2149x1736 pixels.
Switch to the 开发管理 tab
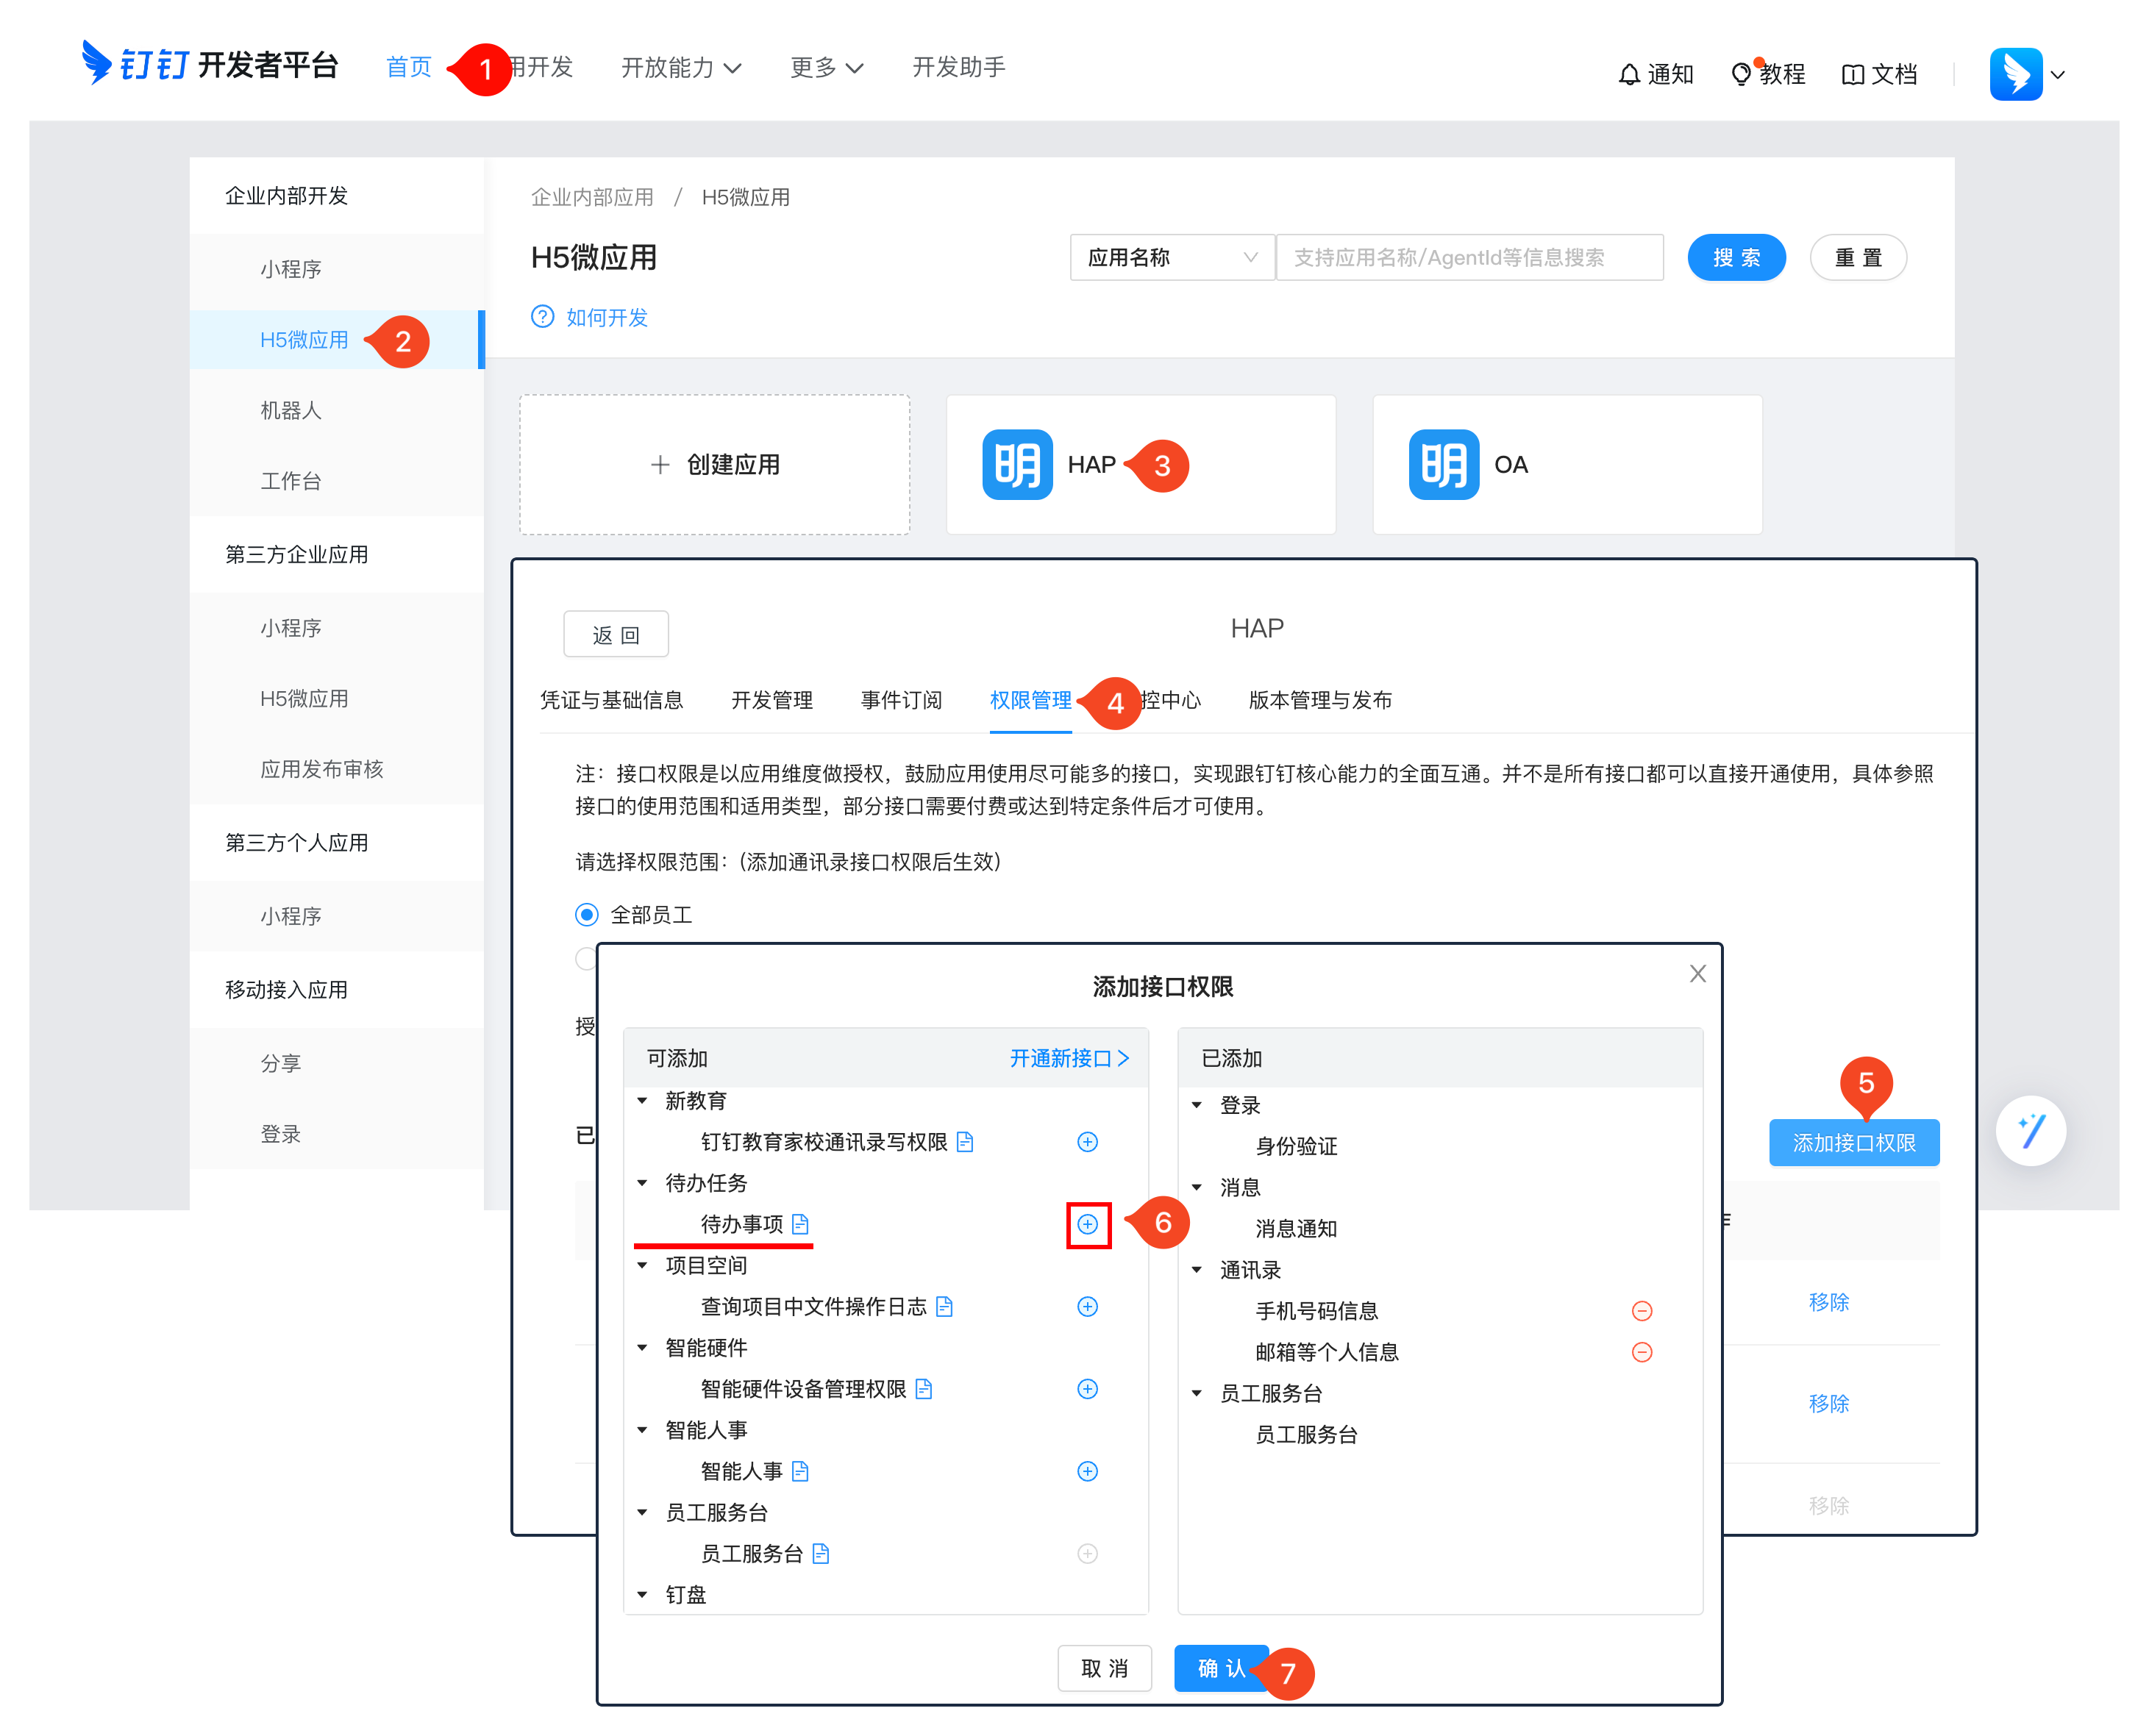coord(771,700)
